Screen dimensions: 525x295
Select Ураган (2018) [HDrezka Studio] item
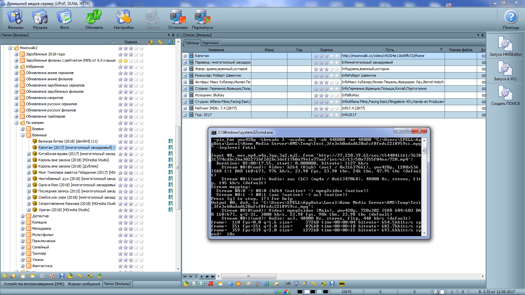tap(64, 210)
